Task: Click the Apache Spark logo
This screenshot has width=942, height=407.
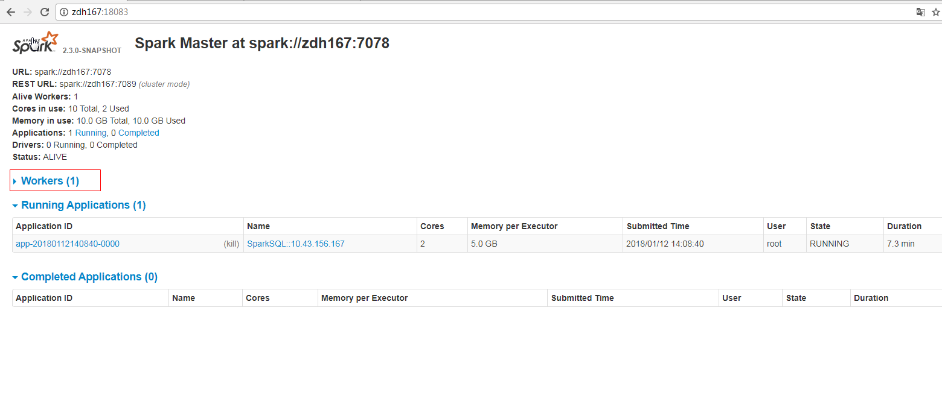Action: [x=36, y=43]
